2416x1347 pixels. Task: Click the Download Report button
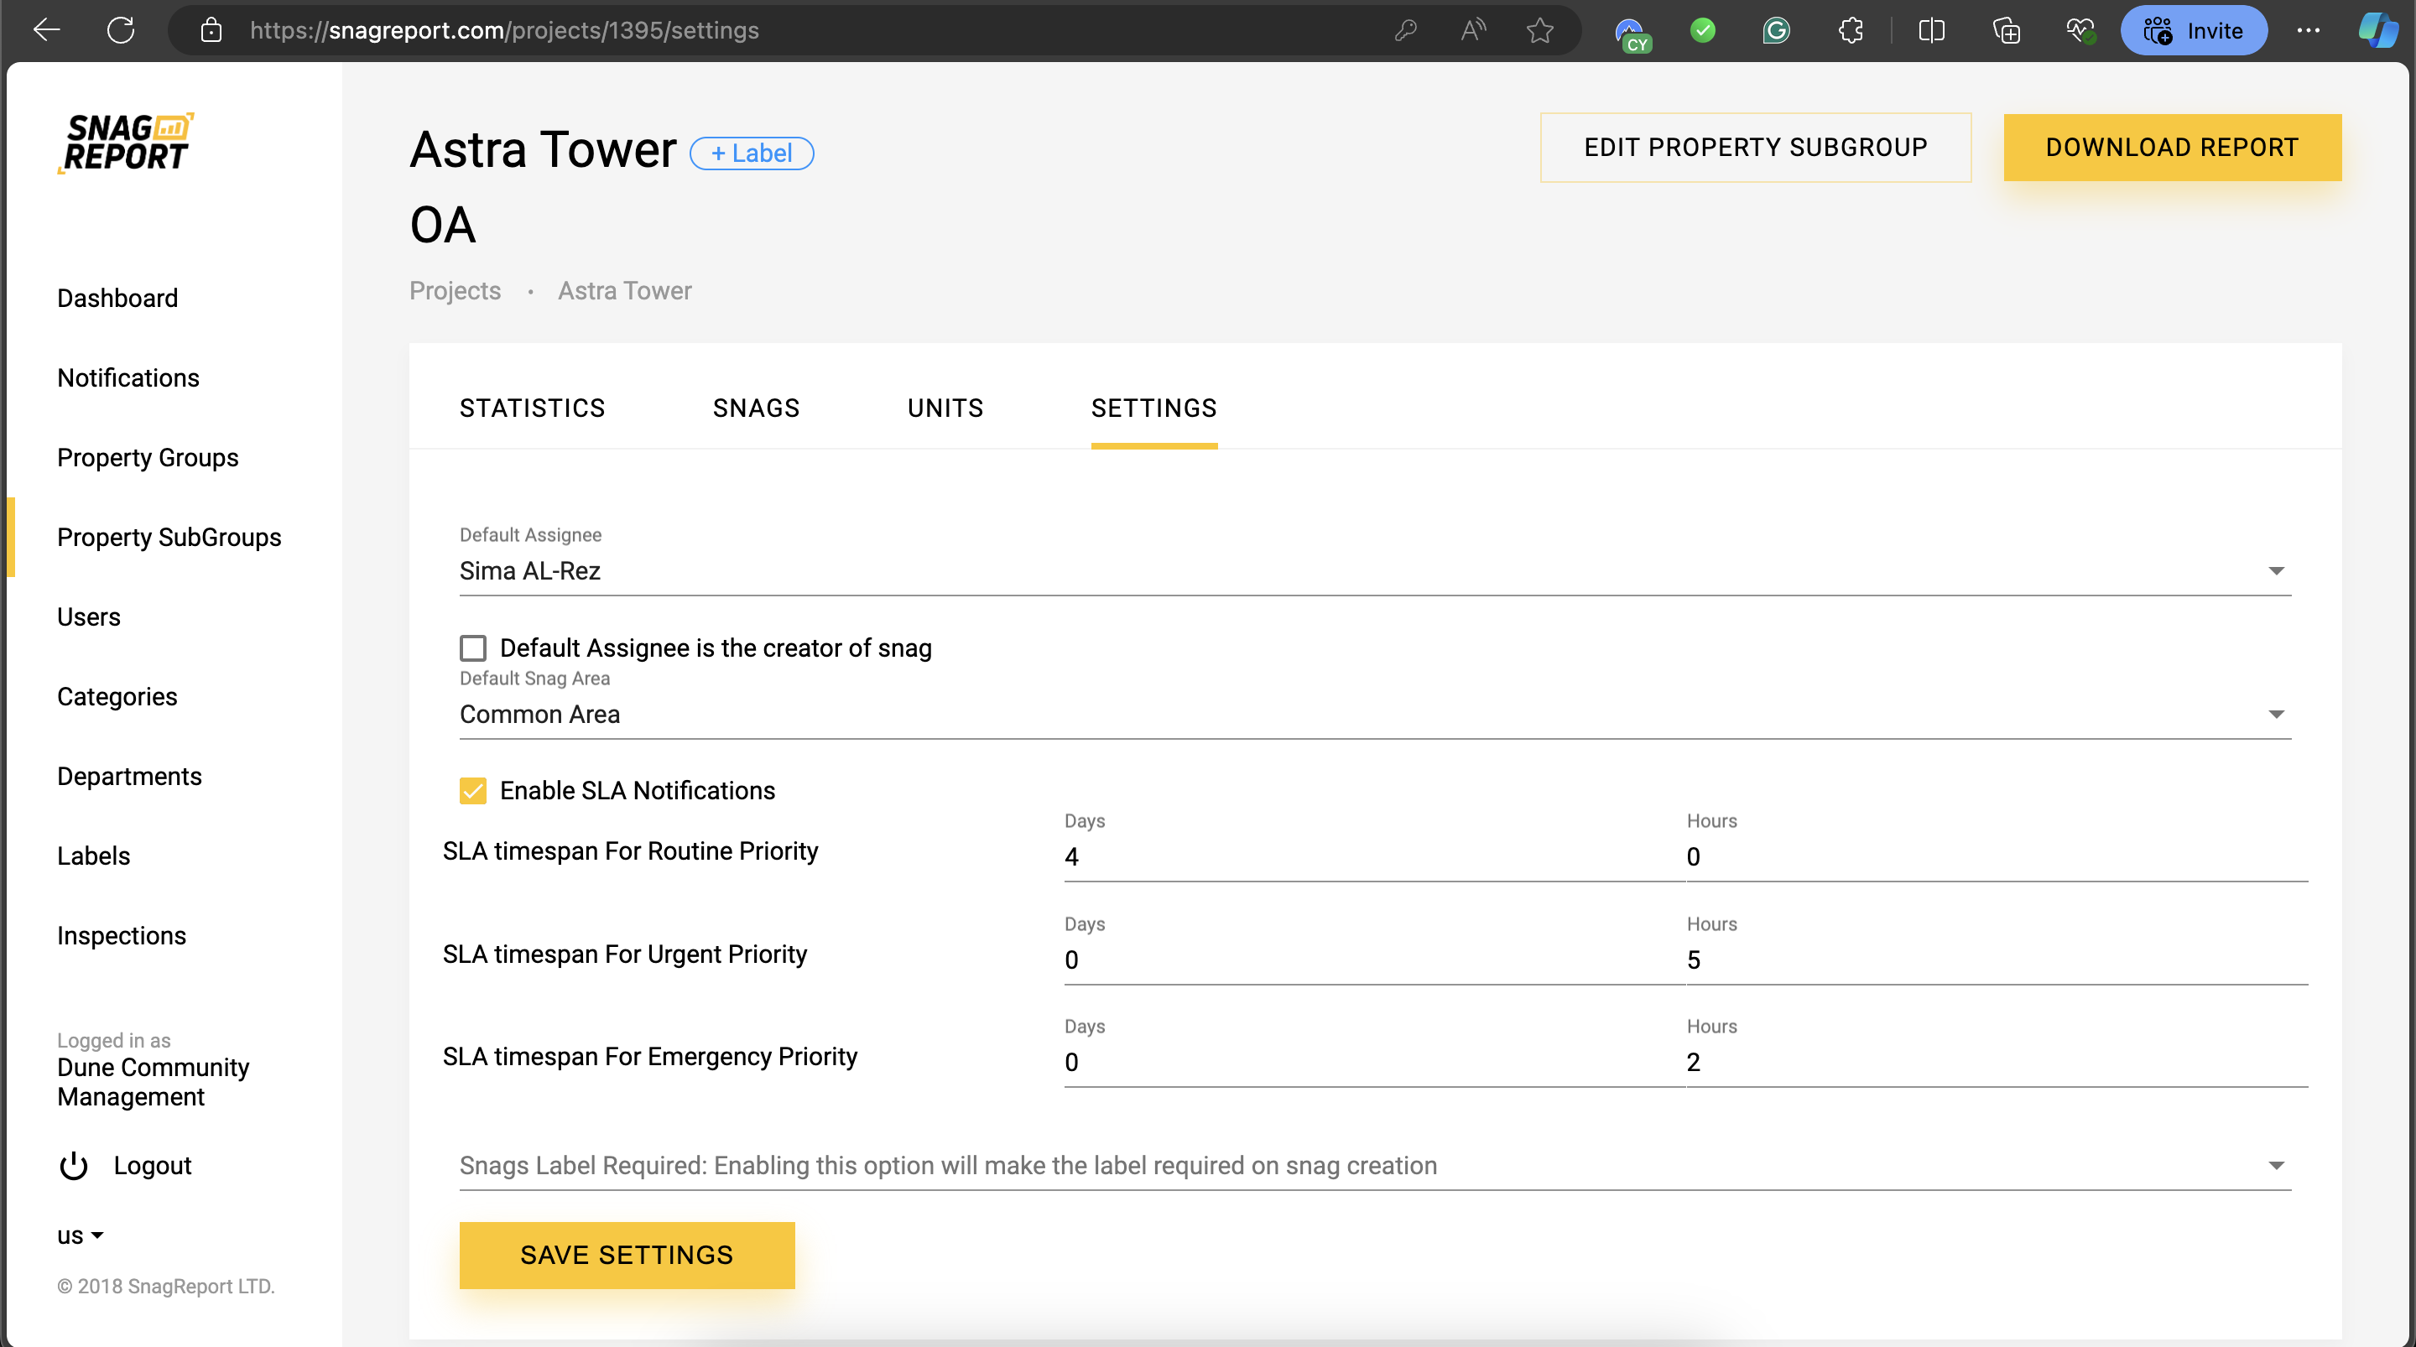[2171, 148]
